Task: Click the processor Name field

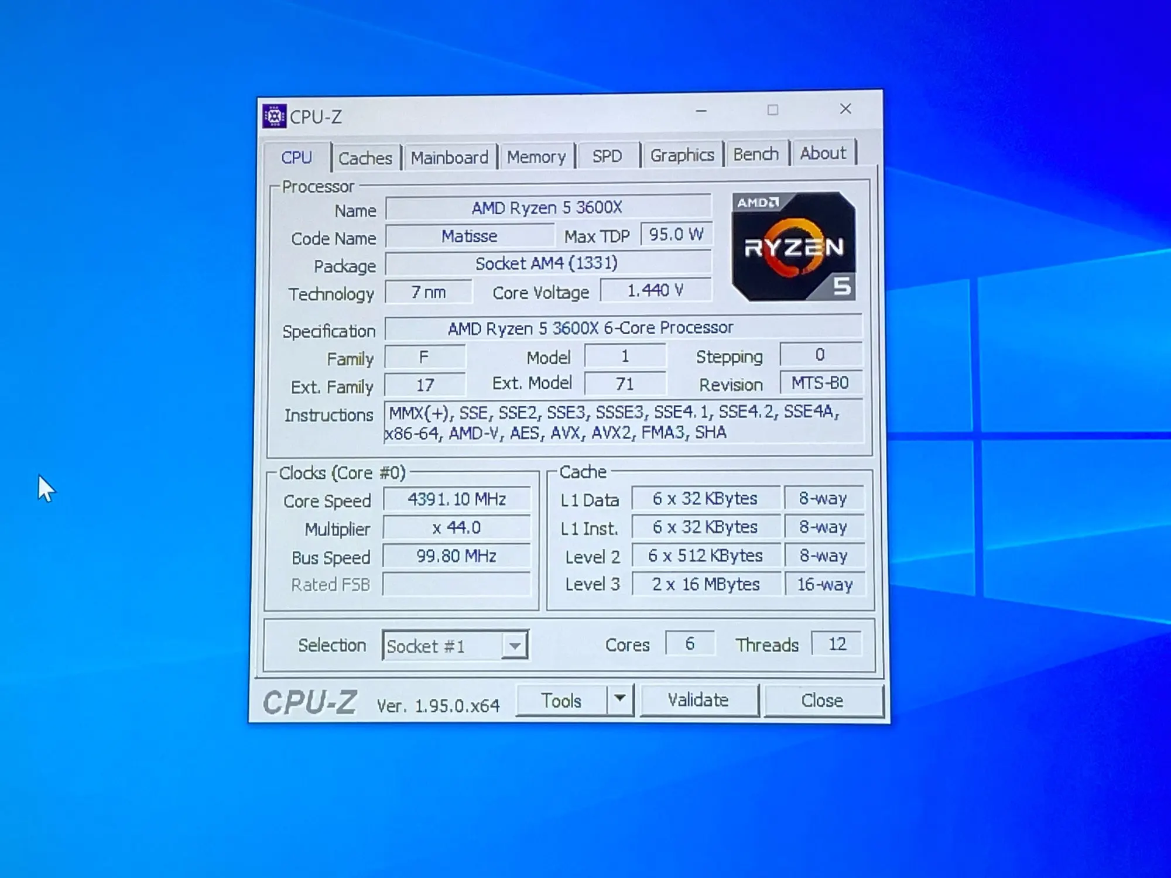Action: (547, 208)
